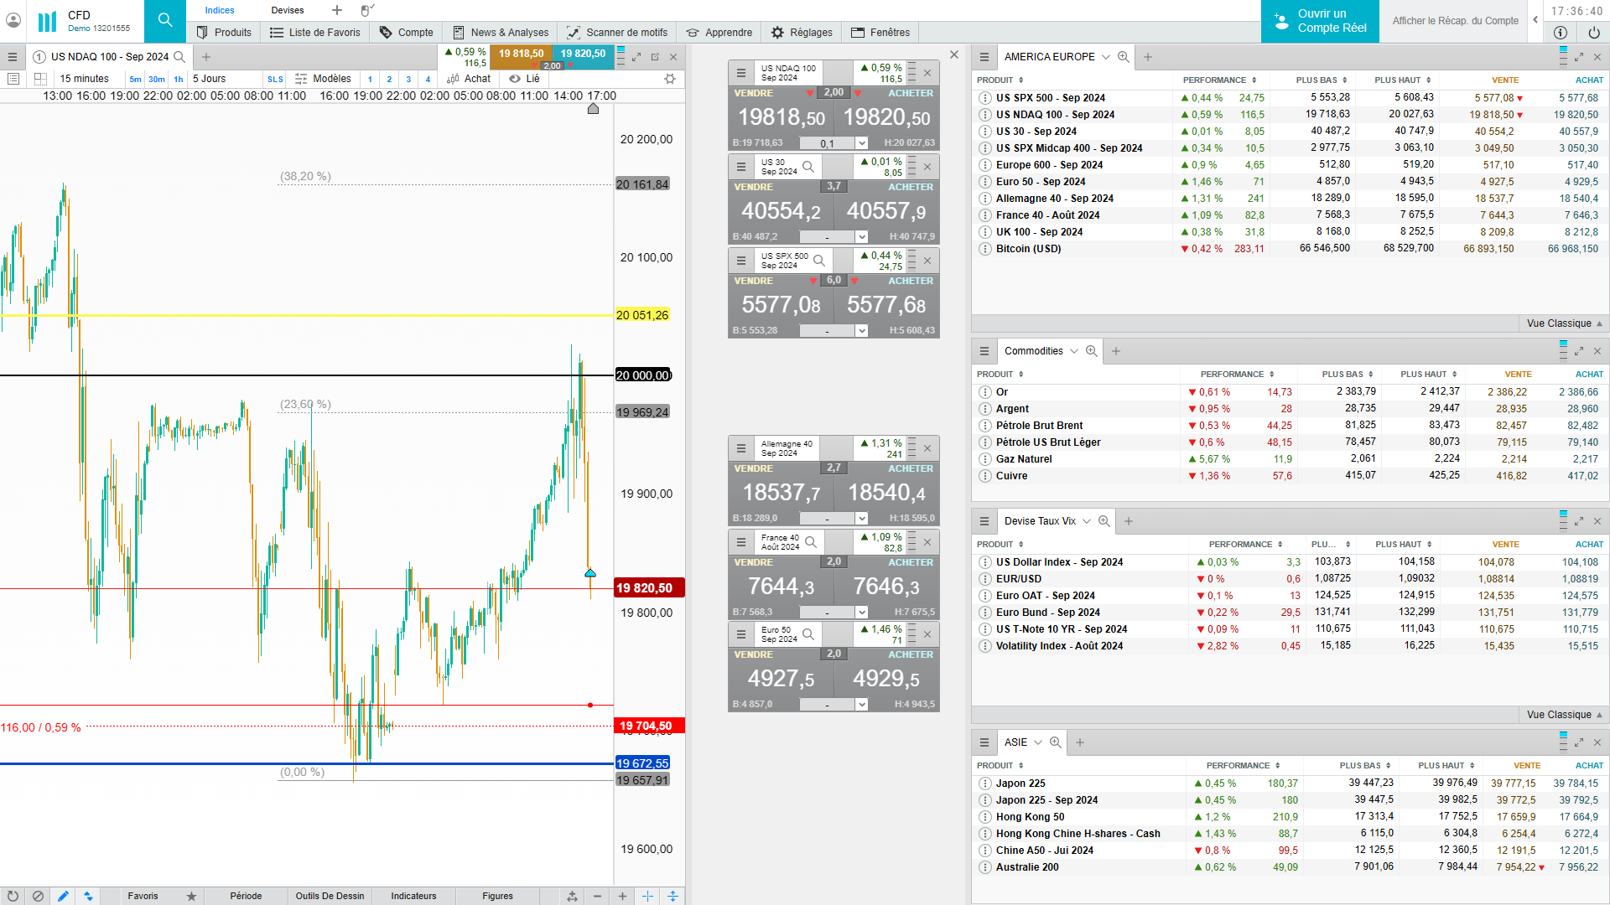Switch to the Devises tab

(287, 10)
